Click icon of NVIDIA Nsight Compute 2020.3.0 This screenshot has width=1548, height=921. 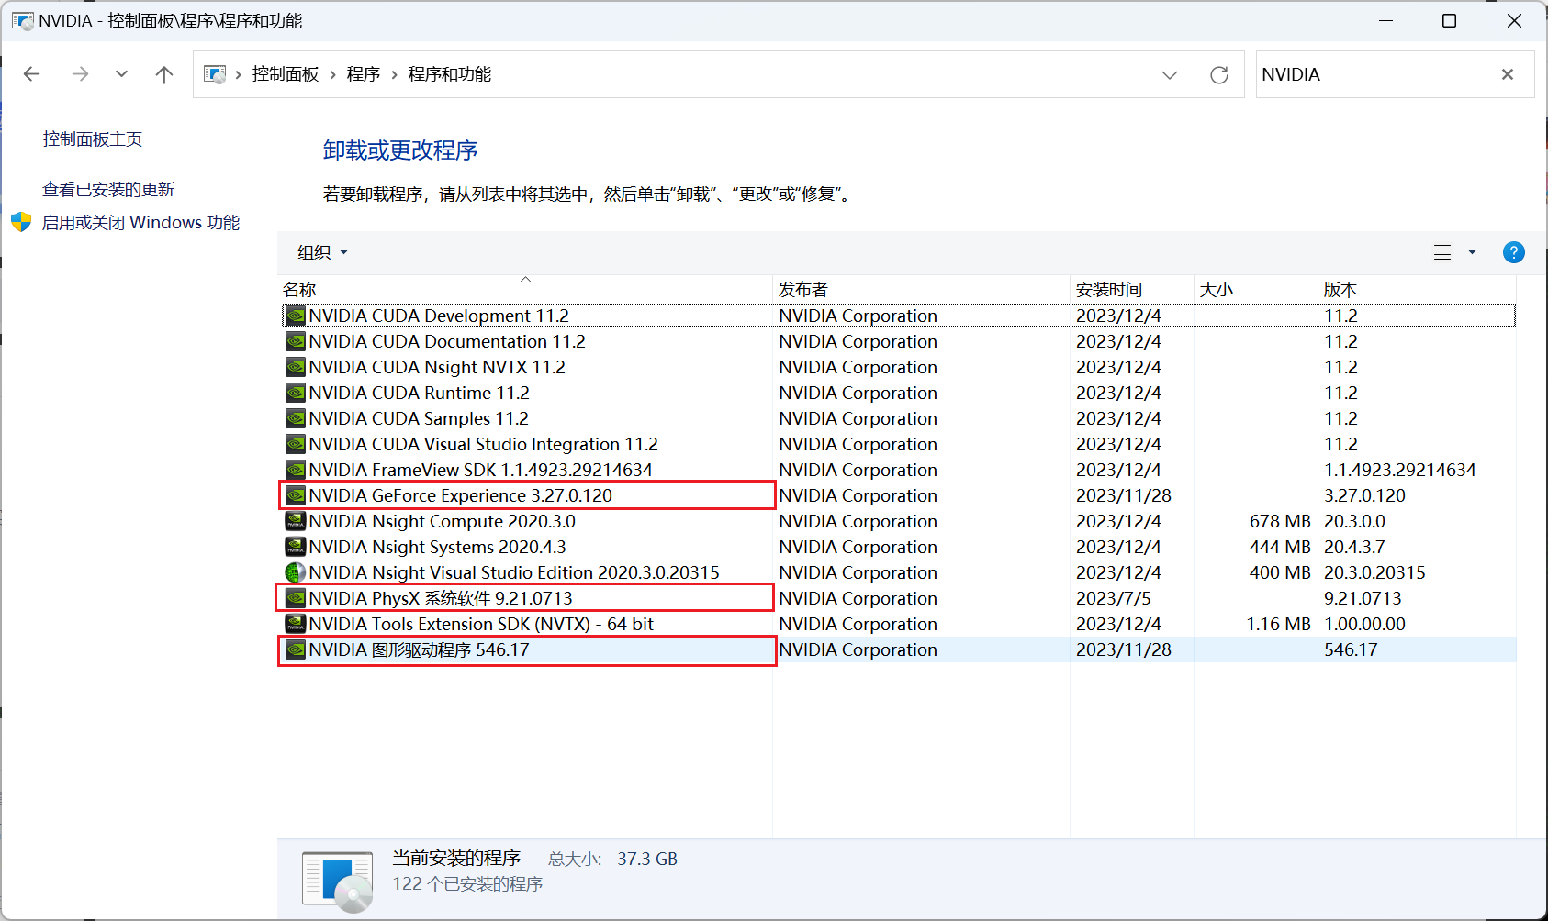click(296, 522)
